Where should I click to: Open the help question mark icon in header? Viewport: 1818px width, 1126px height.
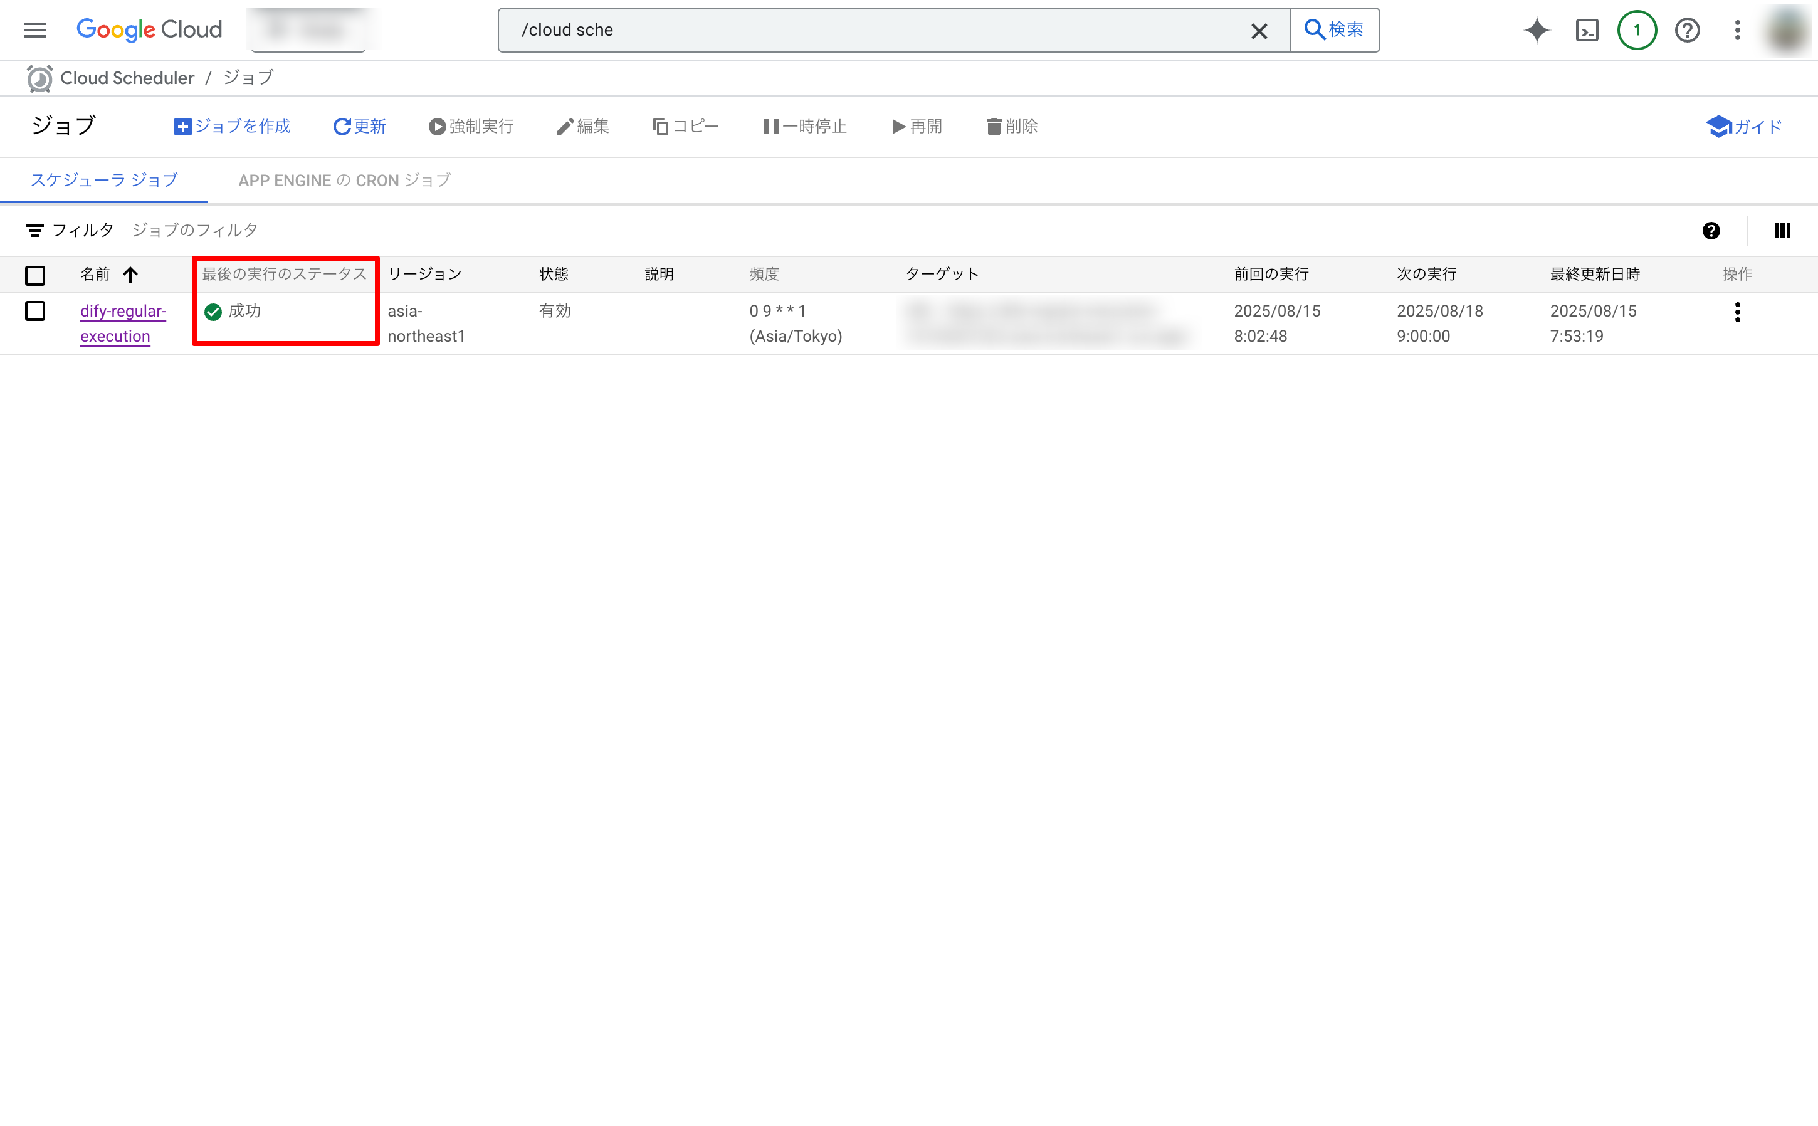pos(1687,30)
